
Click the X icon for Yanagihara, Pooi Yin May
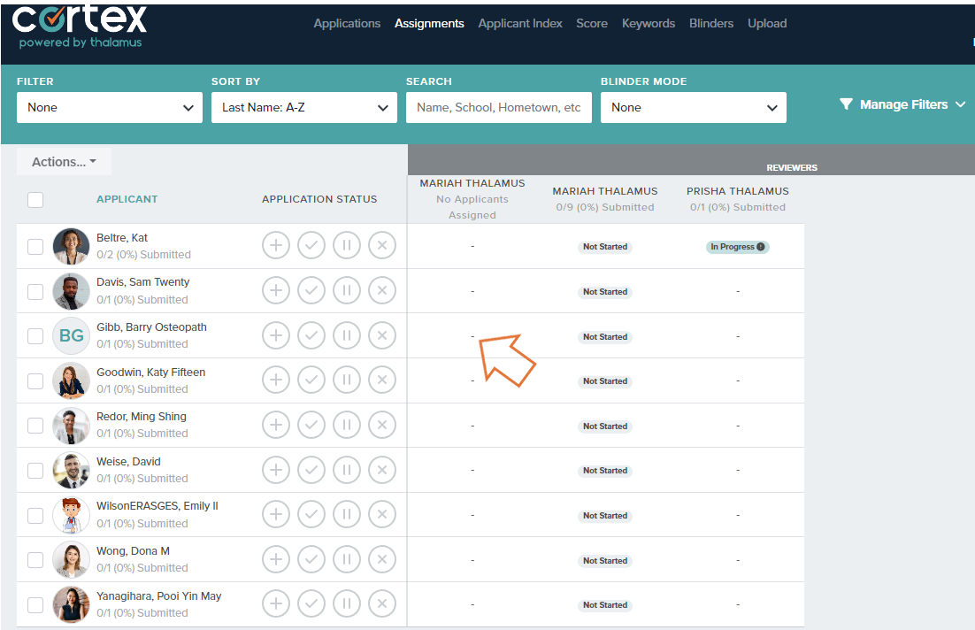[381, 603]
